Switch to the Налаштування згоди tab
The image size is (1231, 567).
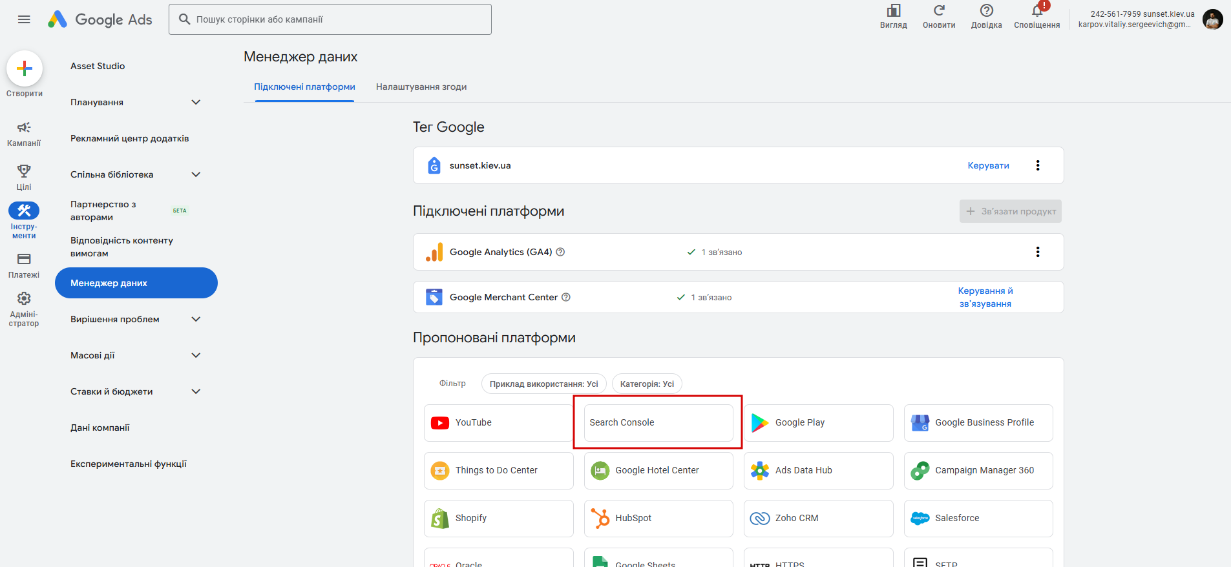click(421, 87)
